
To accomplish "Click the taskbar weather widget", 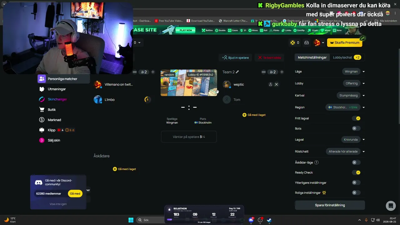I will (10, 220).
